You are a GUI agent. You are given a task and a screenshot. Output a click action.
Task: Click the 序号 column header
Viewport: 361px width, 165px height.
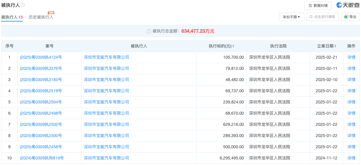9,46
